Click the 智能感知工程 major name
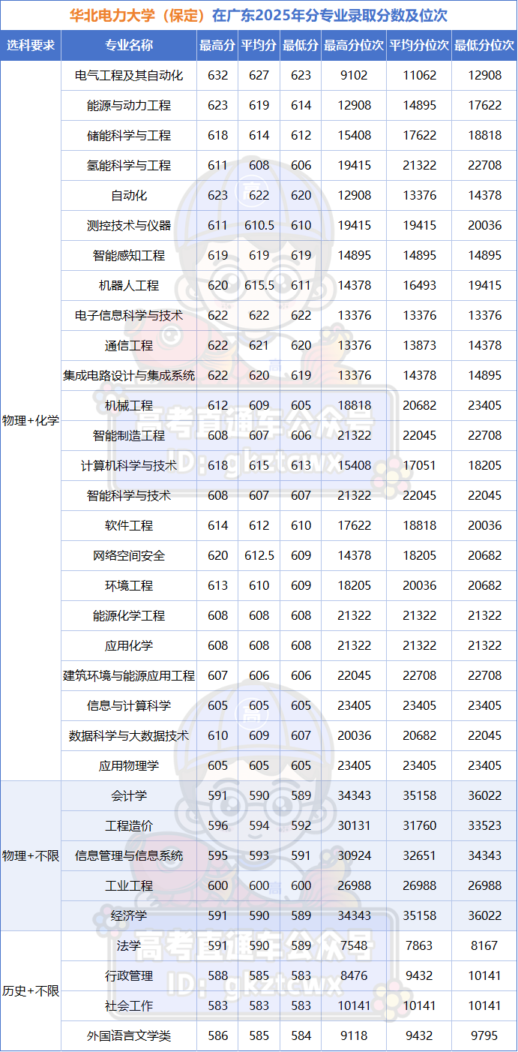 coord(129,255)
